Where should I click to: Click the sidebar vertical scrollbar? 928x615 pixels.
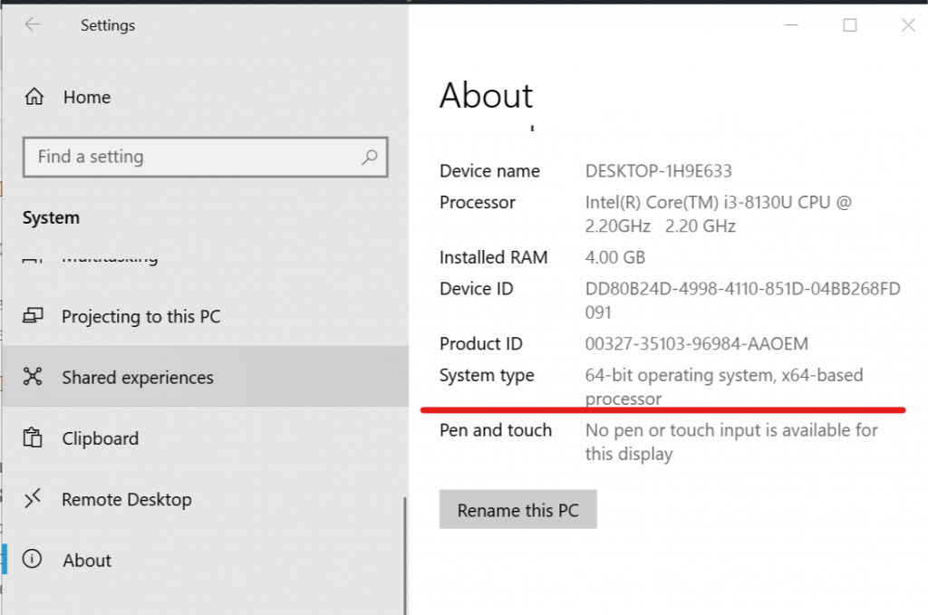(x=405, y=554)
